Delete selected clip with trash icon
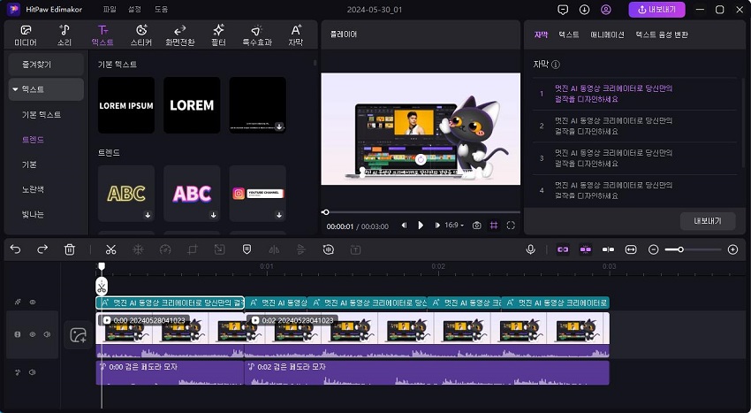The width and height of the screenshot is (751, 413). click(70, 249)
